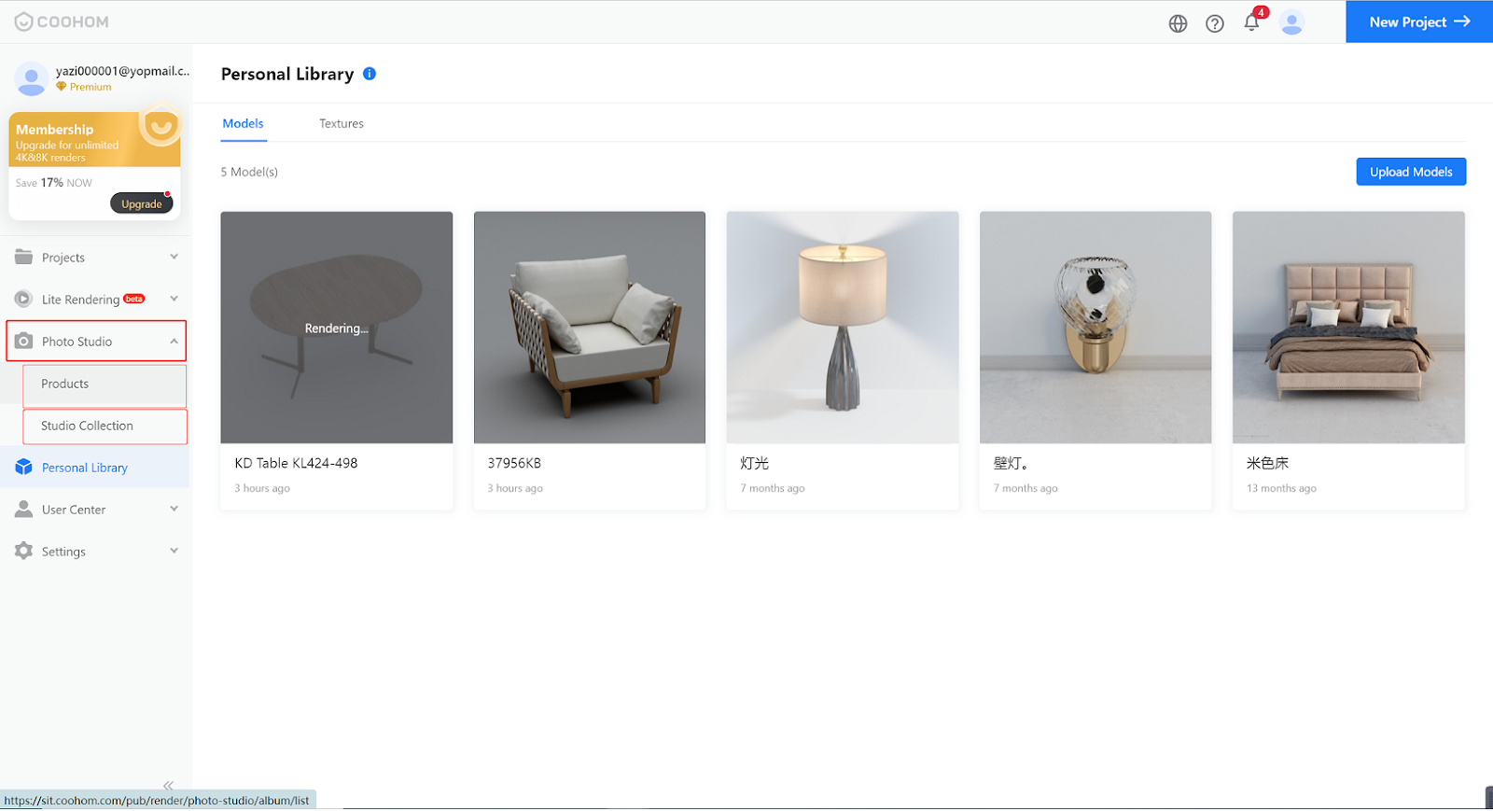Image resolution: width=1493 pixels, height=811 pixels.
Task: Expand the User Center chevron
Action: coord(174,509)
